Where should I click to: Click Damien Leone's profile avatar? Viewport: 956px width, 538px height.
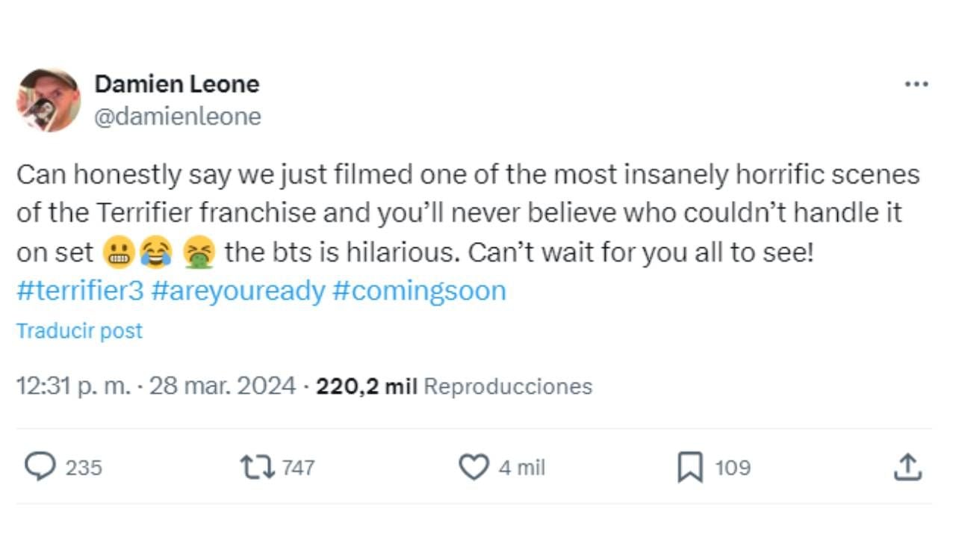pos(48,100)
